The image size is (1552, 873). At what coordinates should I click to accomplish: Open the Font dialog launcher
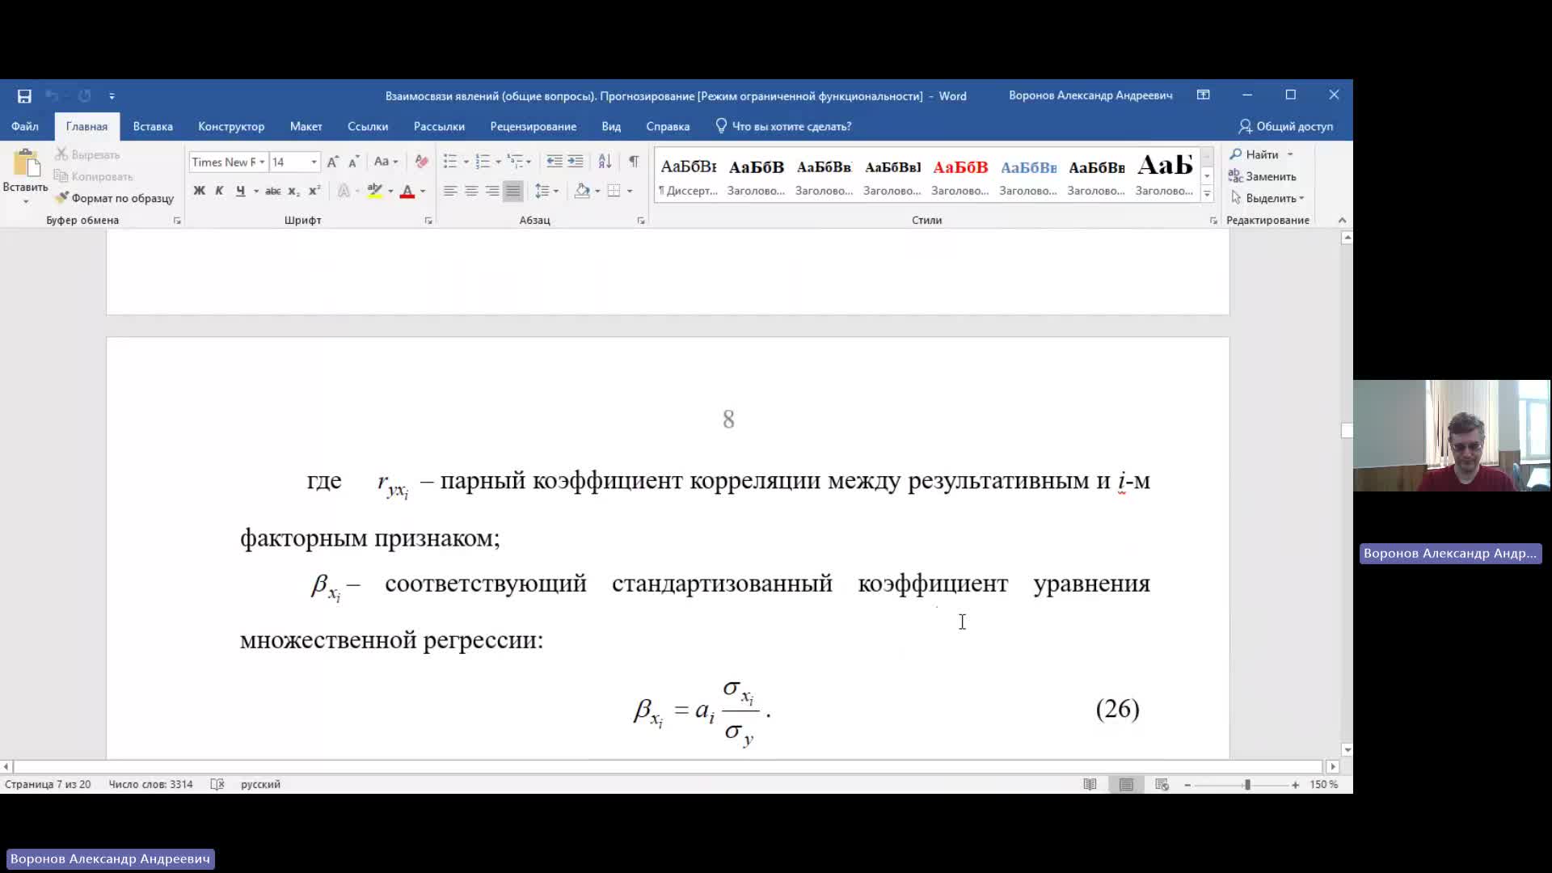[428, 221]
